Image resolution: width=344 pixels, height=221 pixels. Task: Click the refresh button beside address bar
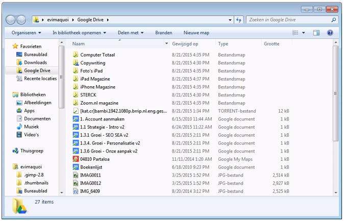238,20
